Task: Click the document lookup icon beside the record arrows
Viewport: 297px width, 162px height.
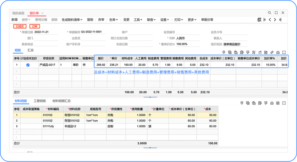Action: 259,20
